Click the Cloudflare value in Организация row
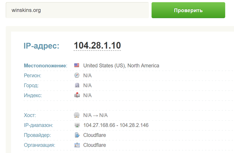 (95, 145)
